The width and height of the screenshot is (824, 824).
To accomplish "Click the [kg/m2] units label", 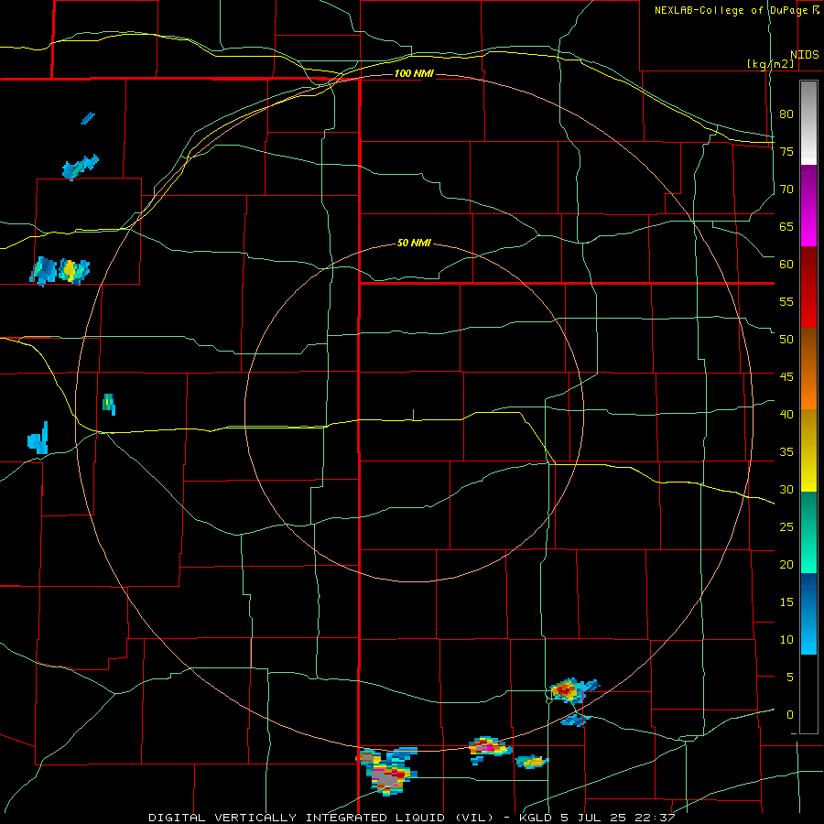I will click(x=770, y=64).
